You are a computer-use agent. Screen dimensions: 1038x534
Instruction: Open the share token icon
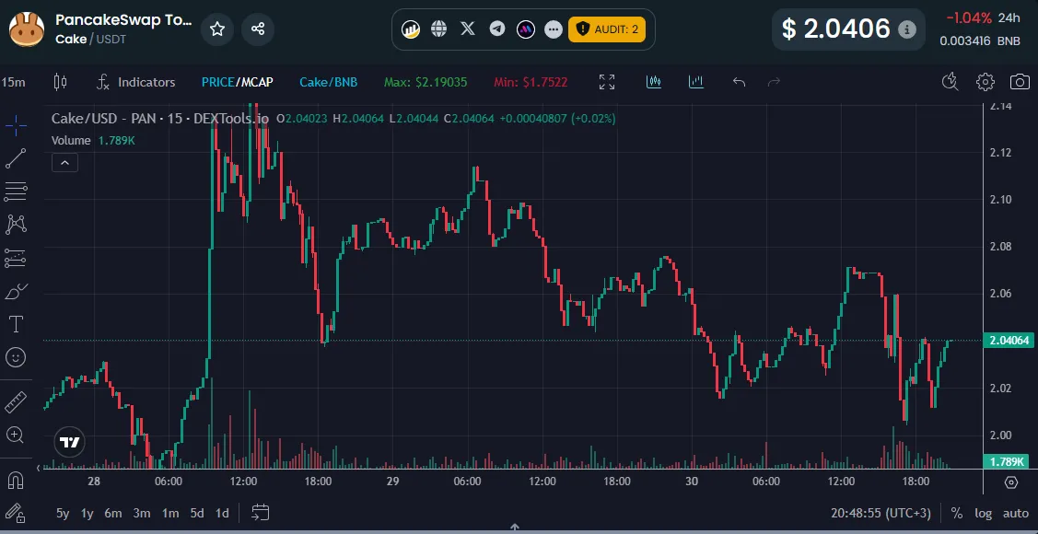pyautogui.click(x=258, y=29)
